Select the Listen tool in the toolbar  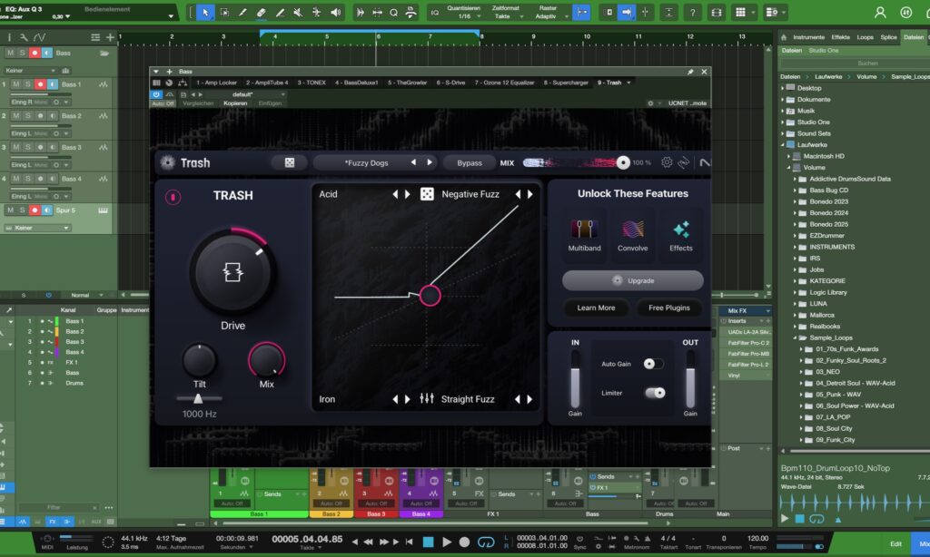point(335,13)
